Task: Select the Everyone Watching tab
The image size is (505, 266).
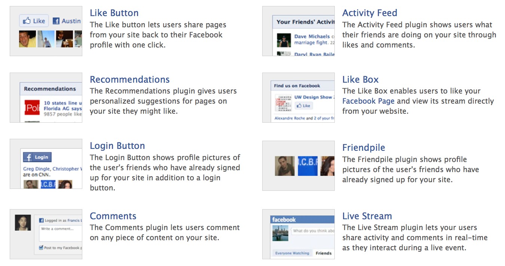Action: pyautogui.click(x=292, y=253)
